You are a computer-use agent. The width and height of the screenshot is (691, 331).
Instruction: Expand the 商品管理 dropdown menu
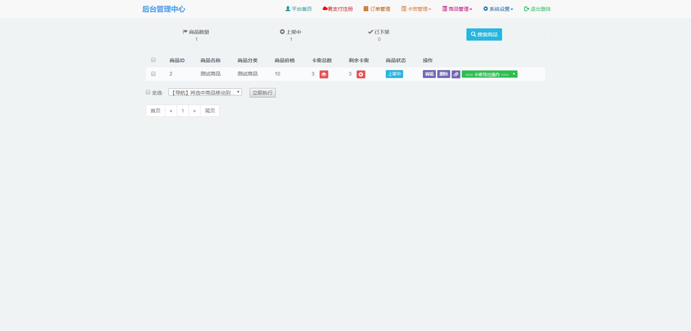pyautogui.click(x=457, y=9)
